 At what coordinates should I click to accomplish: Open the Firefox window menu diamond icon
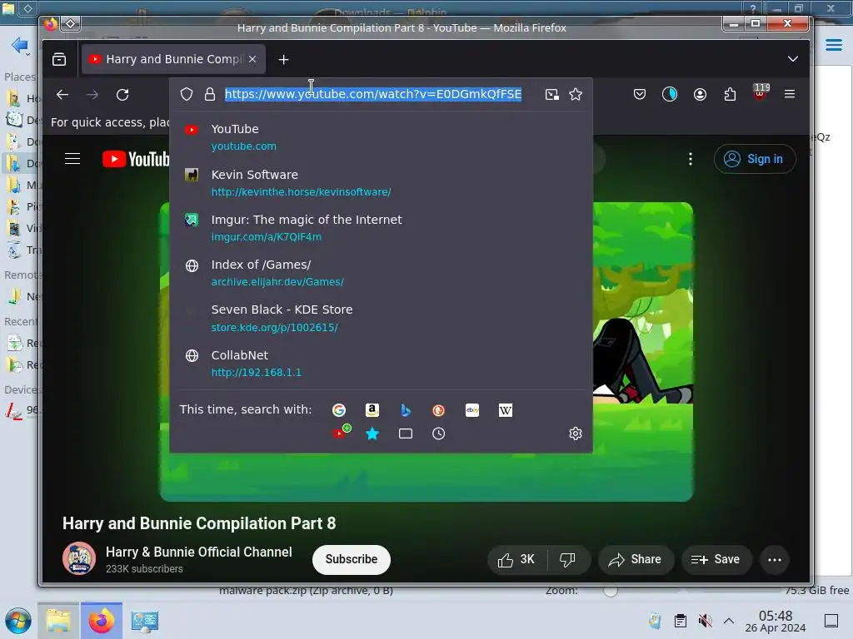(x=71, y=23)
